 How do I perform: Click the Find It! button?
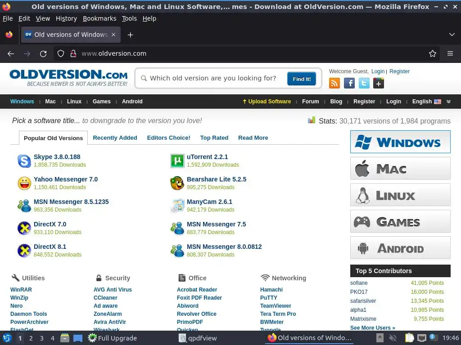[302, 79]
